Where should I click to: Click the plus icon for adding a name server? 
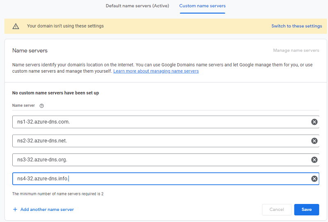(x=15, y=209)
